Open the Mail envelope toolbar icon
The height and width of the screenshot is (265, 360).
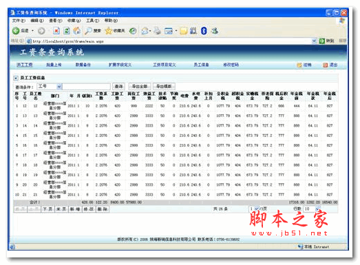pos(145,31)
